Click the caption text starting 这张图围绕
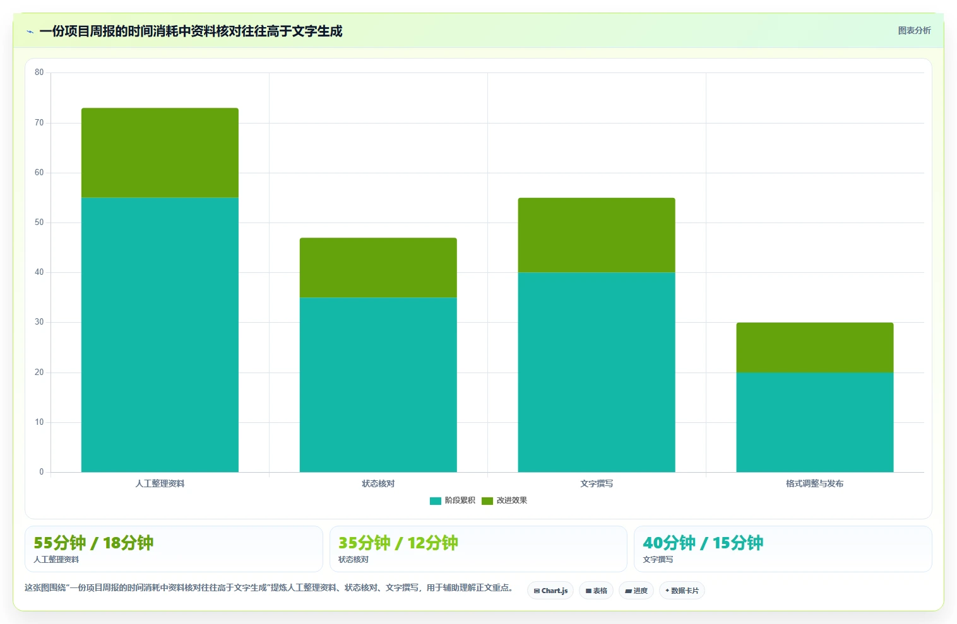The height and width of the screenshot is (624, 957). click(x=270, y=587)
